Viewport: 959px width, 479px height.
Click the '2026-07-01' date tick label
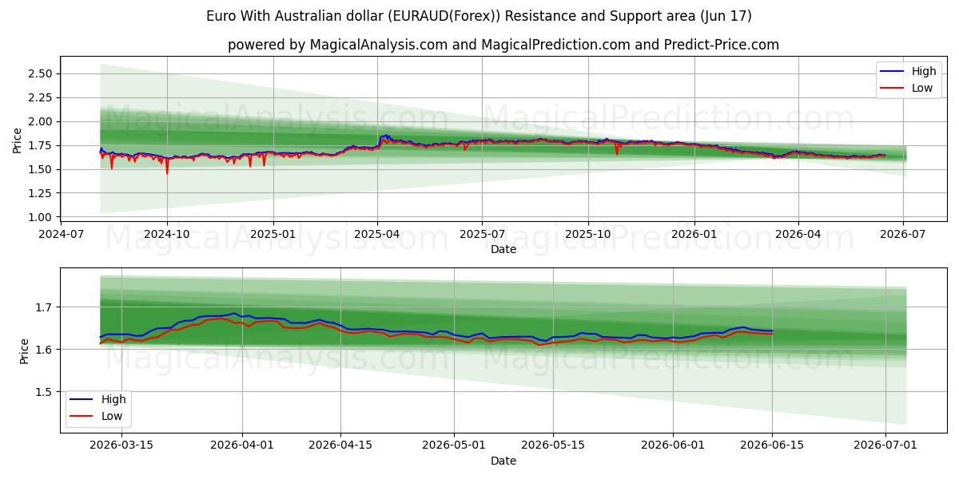tap(885, 445)
